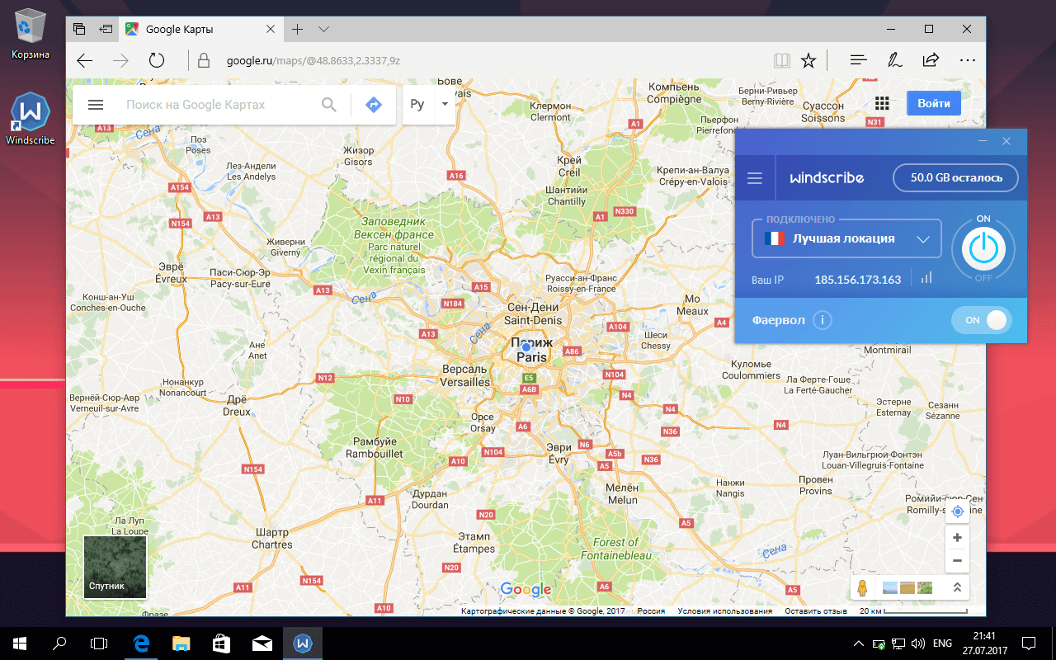The height and width of the screenshot is (660, 1056).
Task: Click the ENG language indicator
Action: (942, 643)
